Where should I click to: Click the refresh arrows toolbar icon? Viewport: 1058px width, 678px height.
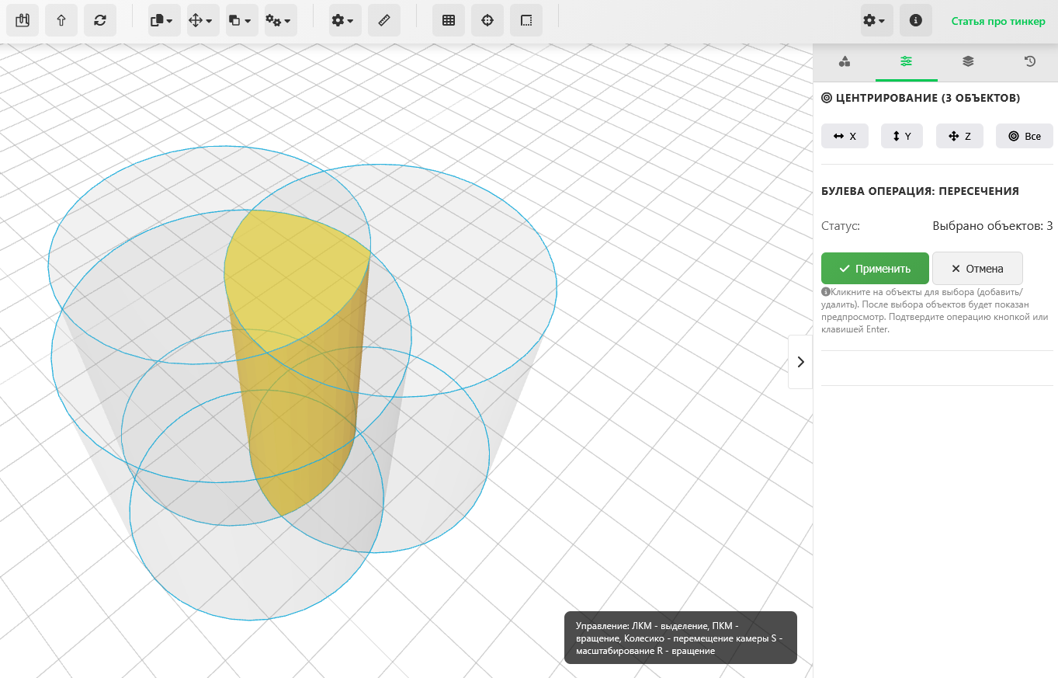pyautogui.click(x=100, y=21)
